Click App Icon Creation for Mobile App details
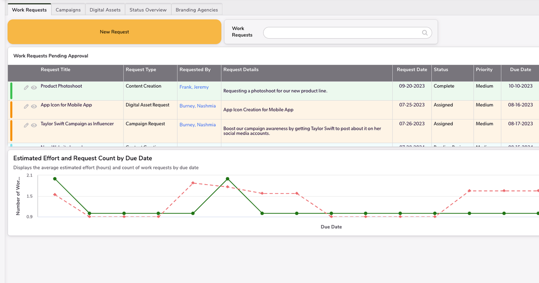The width and height of the screenshot is (539, 283). point(258,110)
